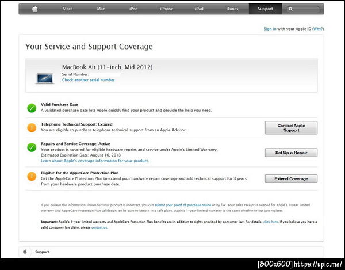The height and width of the screenshot is (270, 345).
Task: Click Support in footer breadcrumb
Action: 42,252
